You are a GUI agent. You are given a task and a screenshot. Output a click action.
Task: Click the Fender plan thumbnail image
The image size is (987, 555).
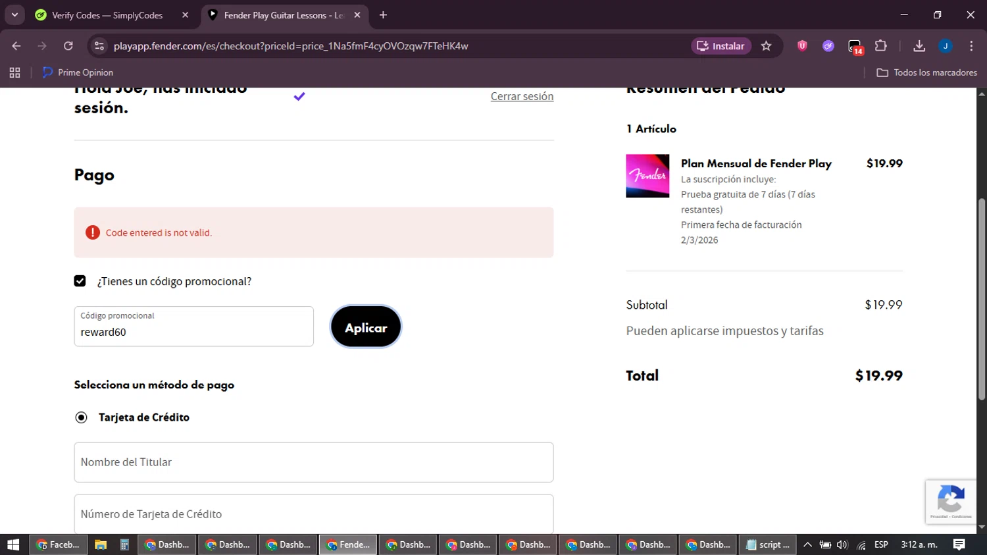click(x=647, y=176)
